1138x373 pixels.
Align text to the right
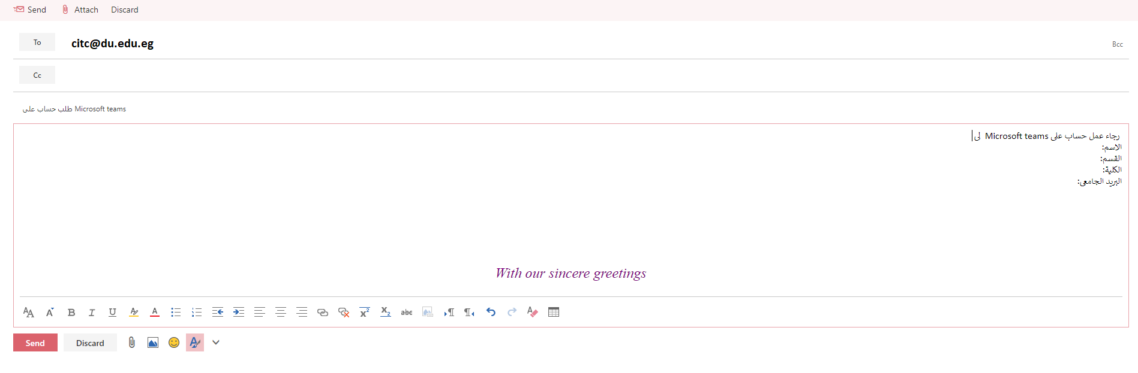point(302,312)
